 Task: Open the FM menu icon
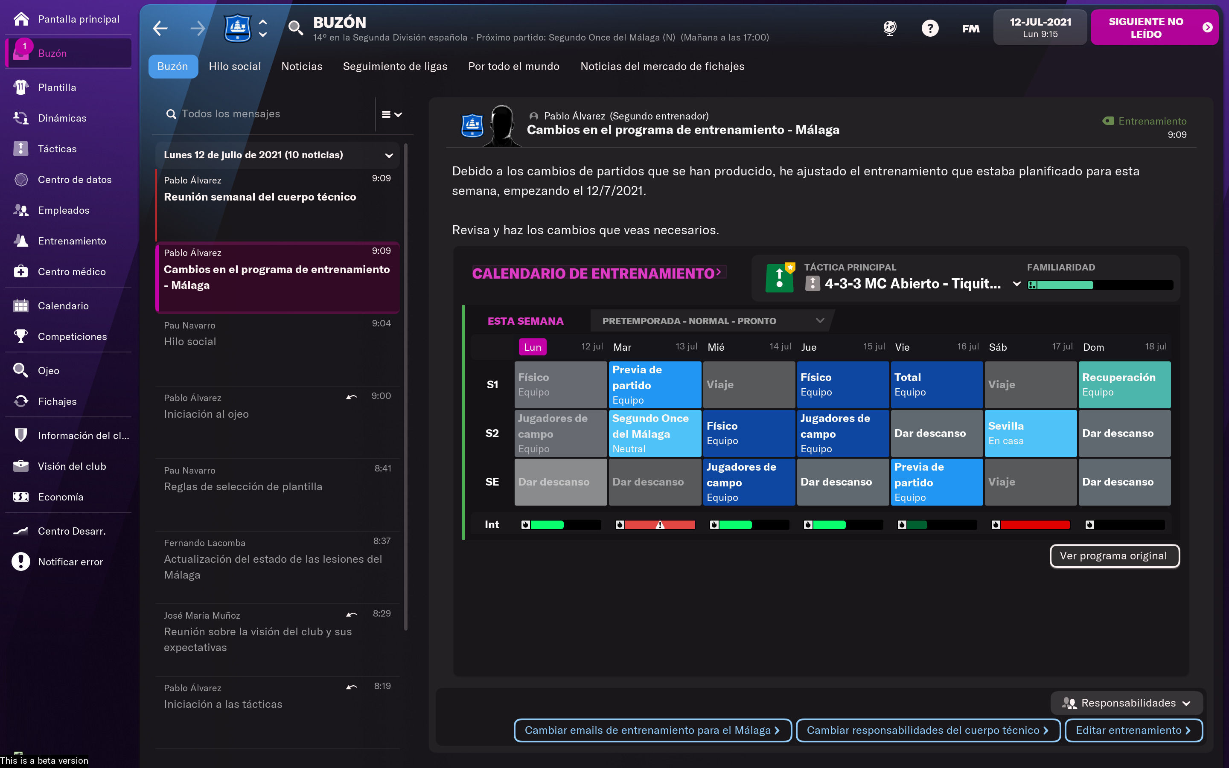970,29
